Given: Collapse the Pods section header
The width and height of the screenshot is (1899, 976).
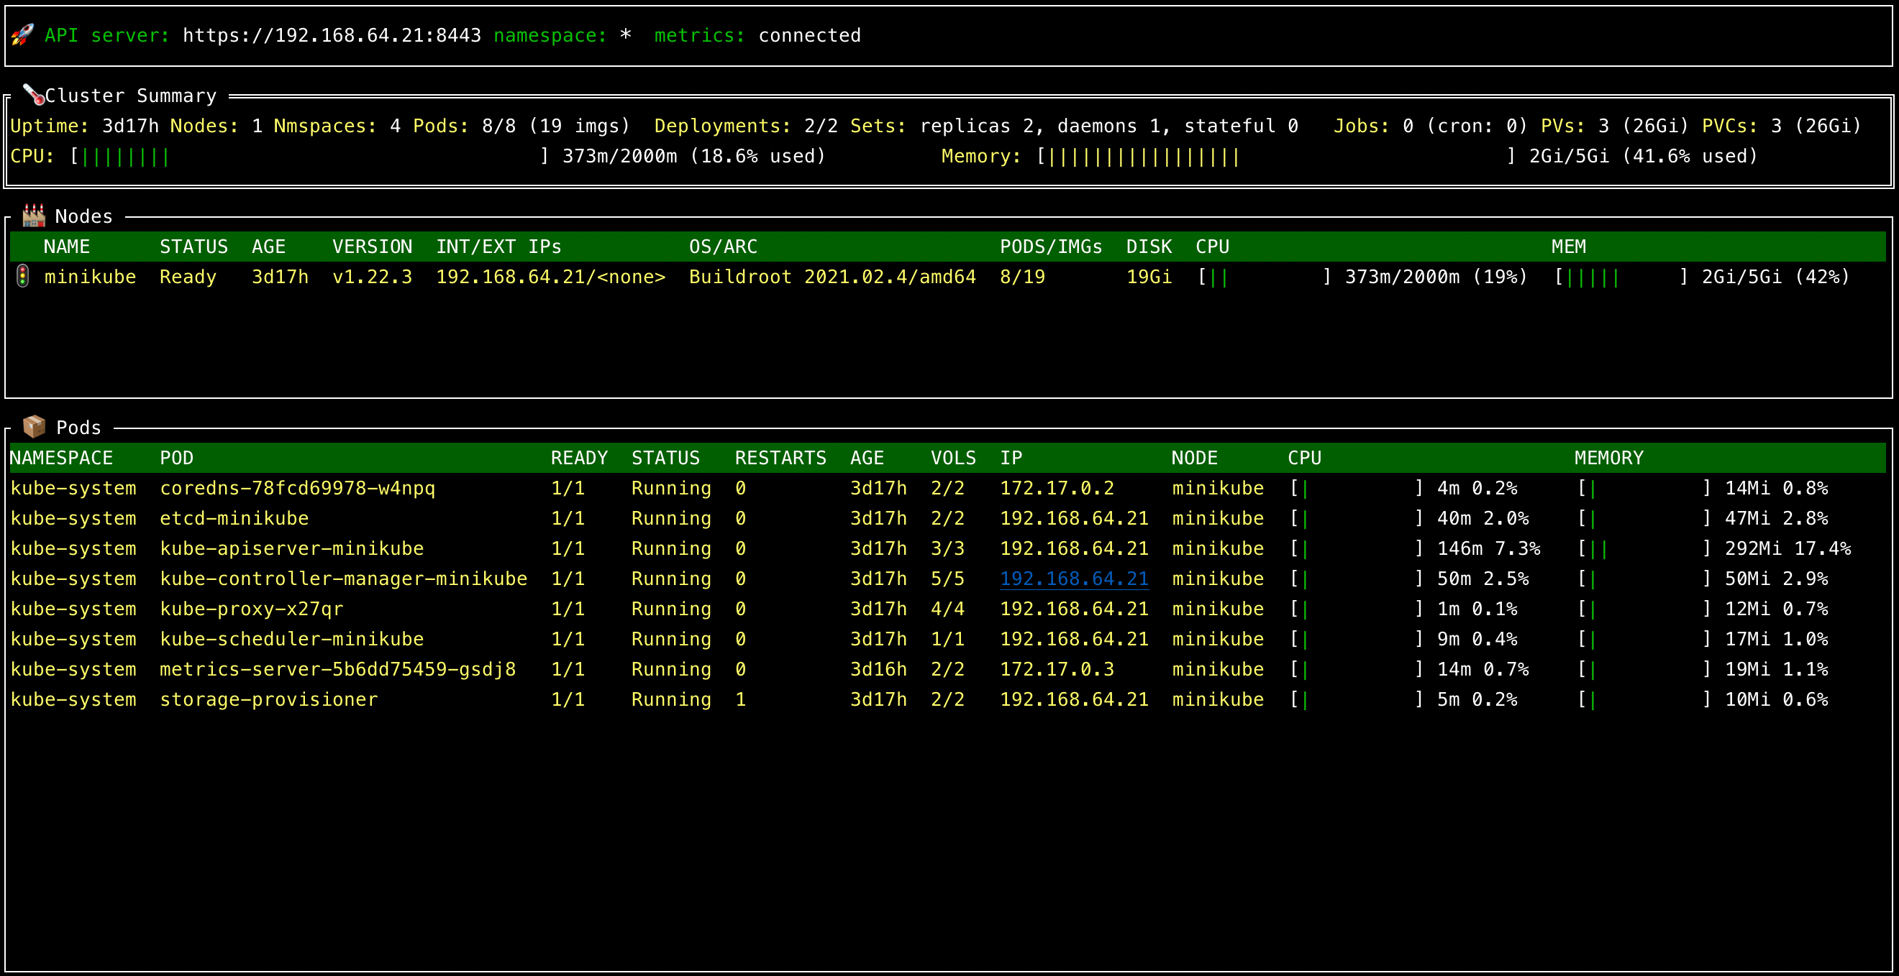Looking at the screenshot, I should tap(78, 427).
